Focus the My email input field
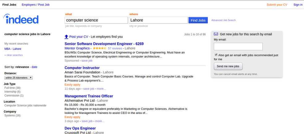This screenshot has width=304, height=134. [x=238, y=46]
